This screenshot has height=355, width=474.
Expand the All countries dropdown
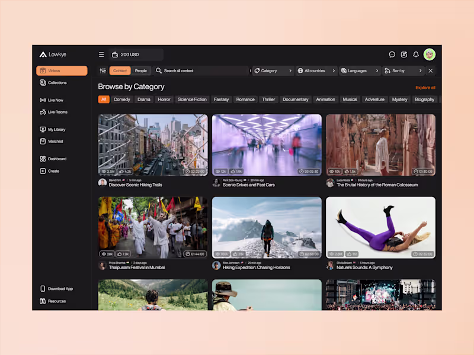coord(316,70)
